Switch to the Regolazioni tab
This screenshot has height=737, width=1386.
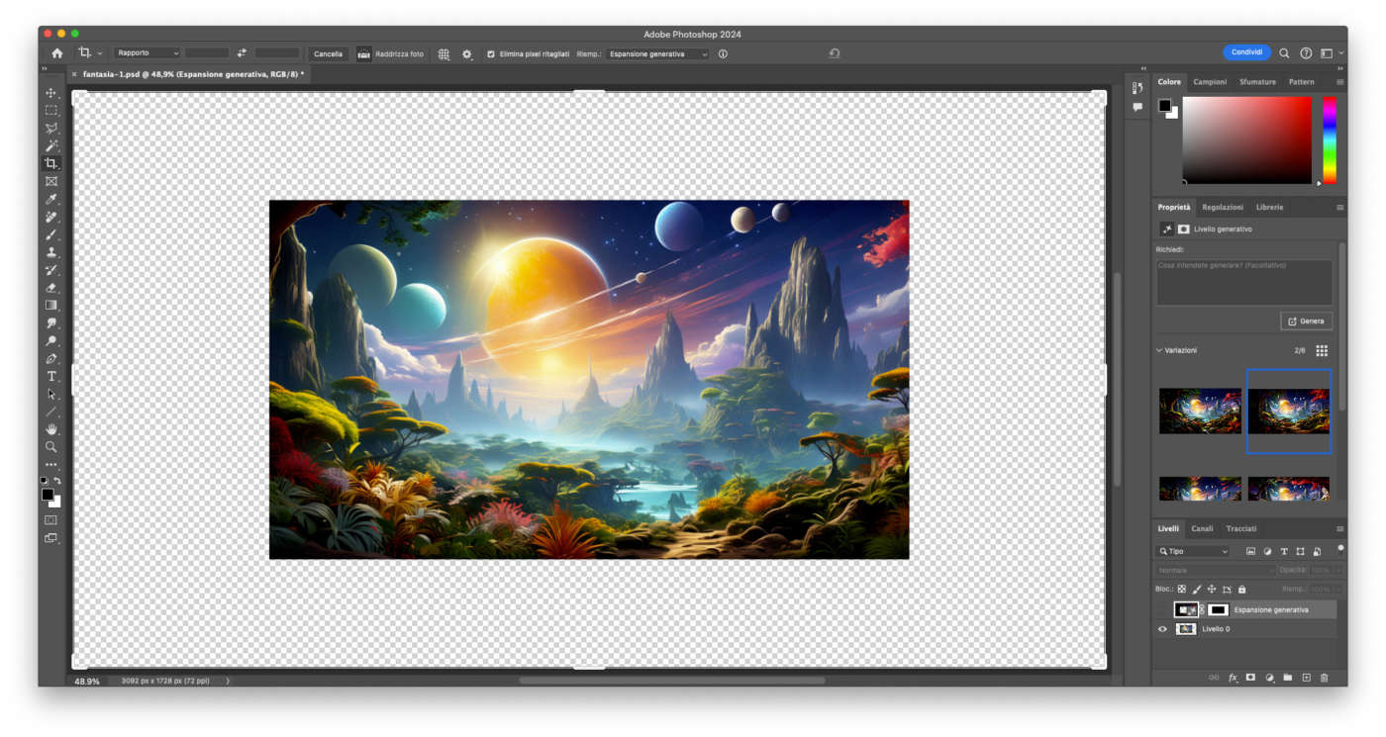(x=1223, y=207)
